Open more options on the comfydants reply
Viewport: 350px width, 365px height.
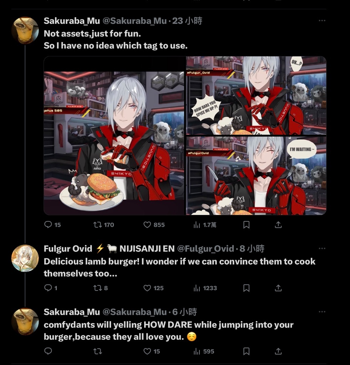322,312
